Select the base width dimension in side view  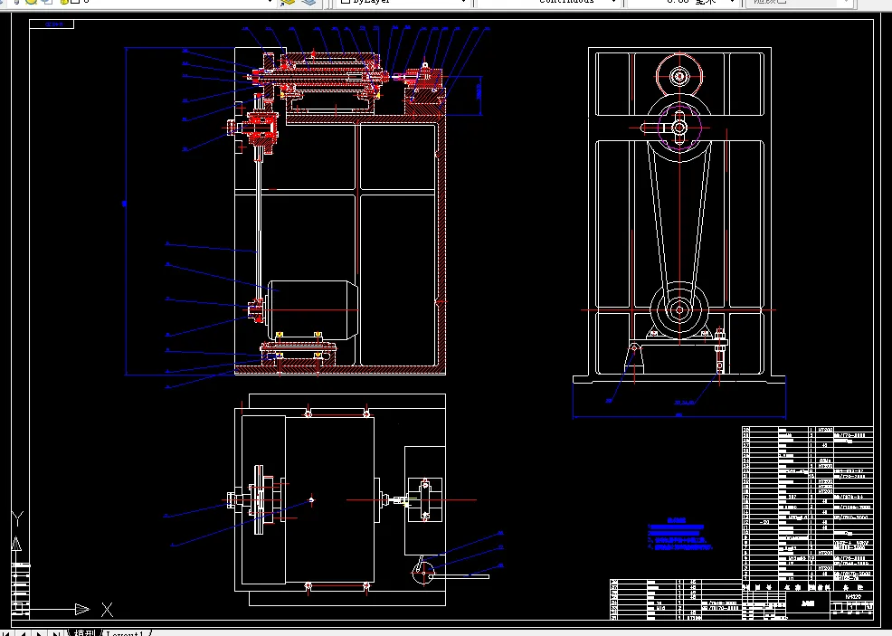pos(679,416)
